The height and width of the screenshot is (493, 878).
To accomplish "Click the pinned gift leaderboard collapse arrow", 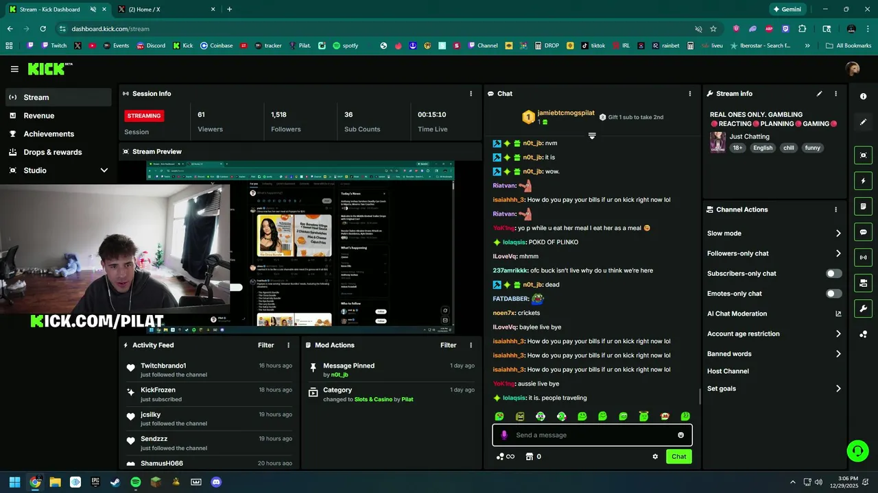I will click(592, 136).
